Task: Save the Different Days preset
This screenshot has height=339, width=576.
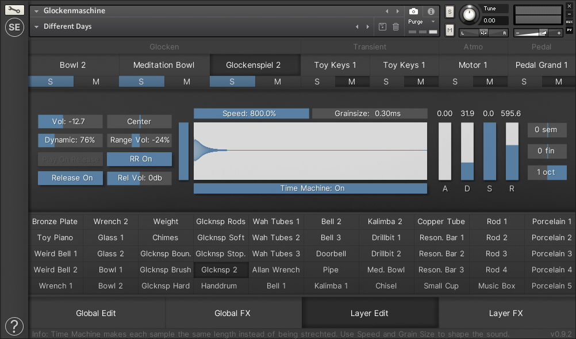Action: [x=383, y=26]
